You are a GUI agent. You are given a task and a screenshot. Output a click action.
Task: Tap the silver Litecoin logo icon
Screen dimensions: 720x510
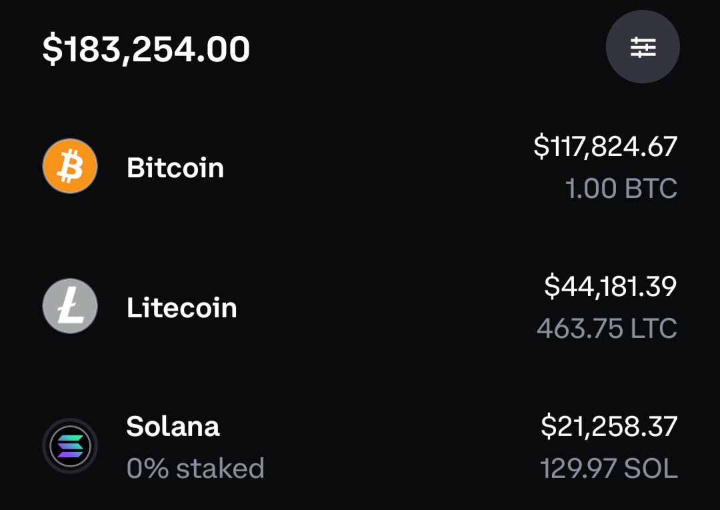[70, 306]
